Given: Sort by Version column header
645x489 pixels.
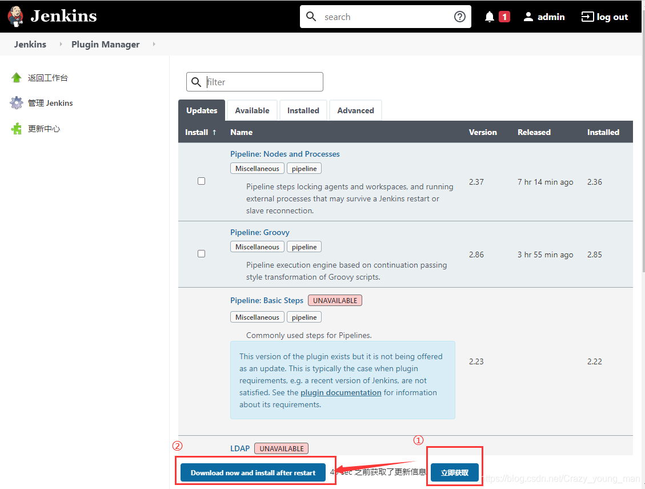Looking at the screenshot, I should coord(483,132).
